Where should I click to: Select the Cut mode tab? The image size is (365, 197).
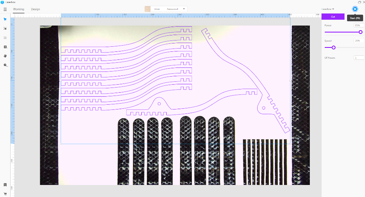333,17
